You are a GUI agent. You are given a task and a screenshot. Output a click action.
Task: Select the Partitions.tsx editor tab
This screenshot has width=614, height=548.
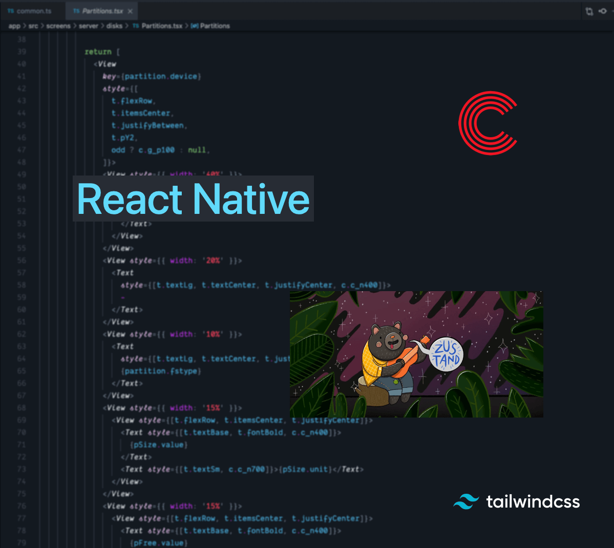click(102, 11)
